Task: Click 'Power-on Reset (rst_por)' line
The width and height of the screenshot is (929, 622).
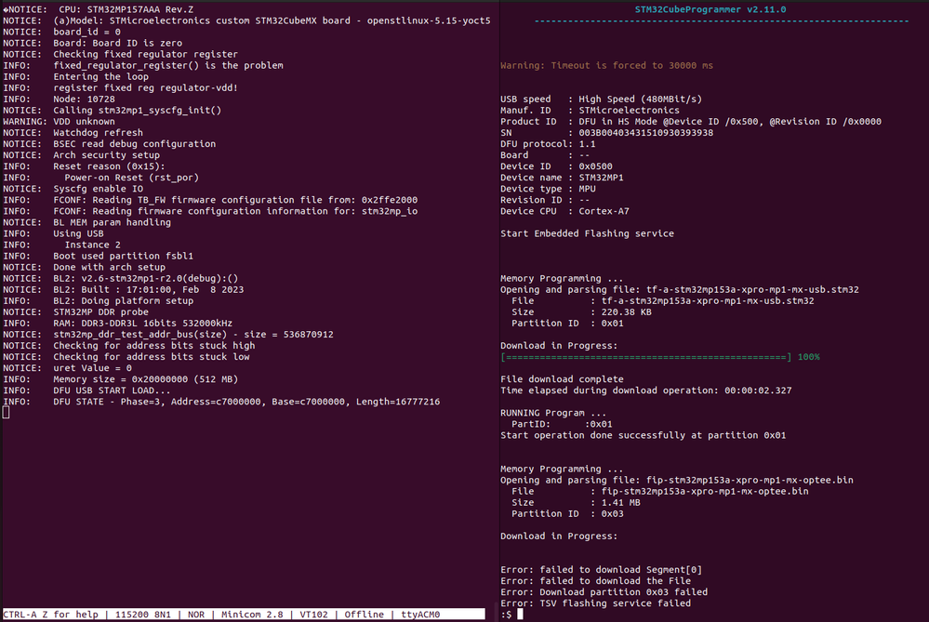Action: click(x=100, y=178)
